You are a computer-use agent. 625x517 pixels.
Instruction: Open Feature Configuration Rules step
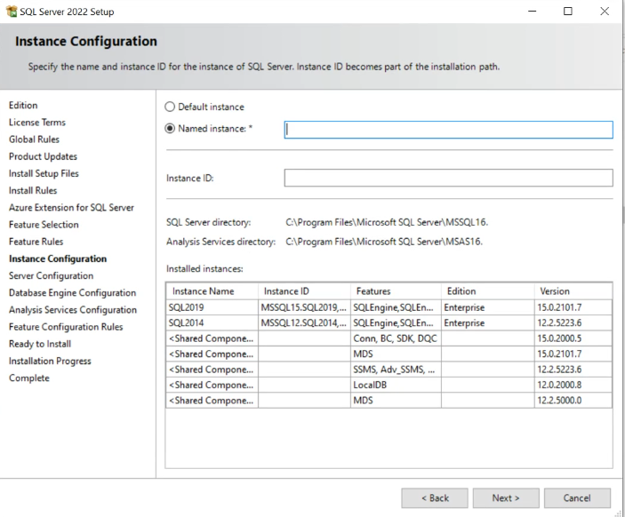pos(66,327)
